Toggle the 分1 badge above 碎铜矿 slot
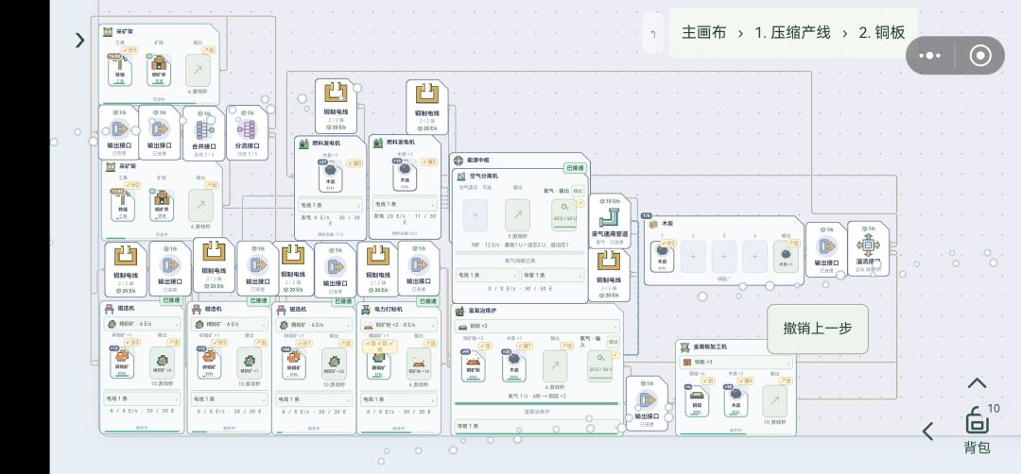Viewport: 1021px width, 474px height. [303, 343]
